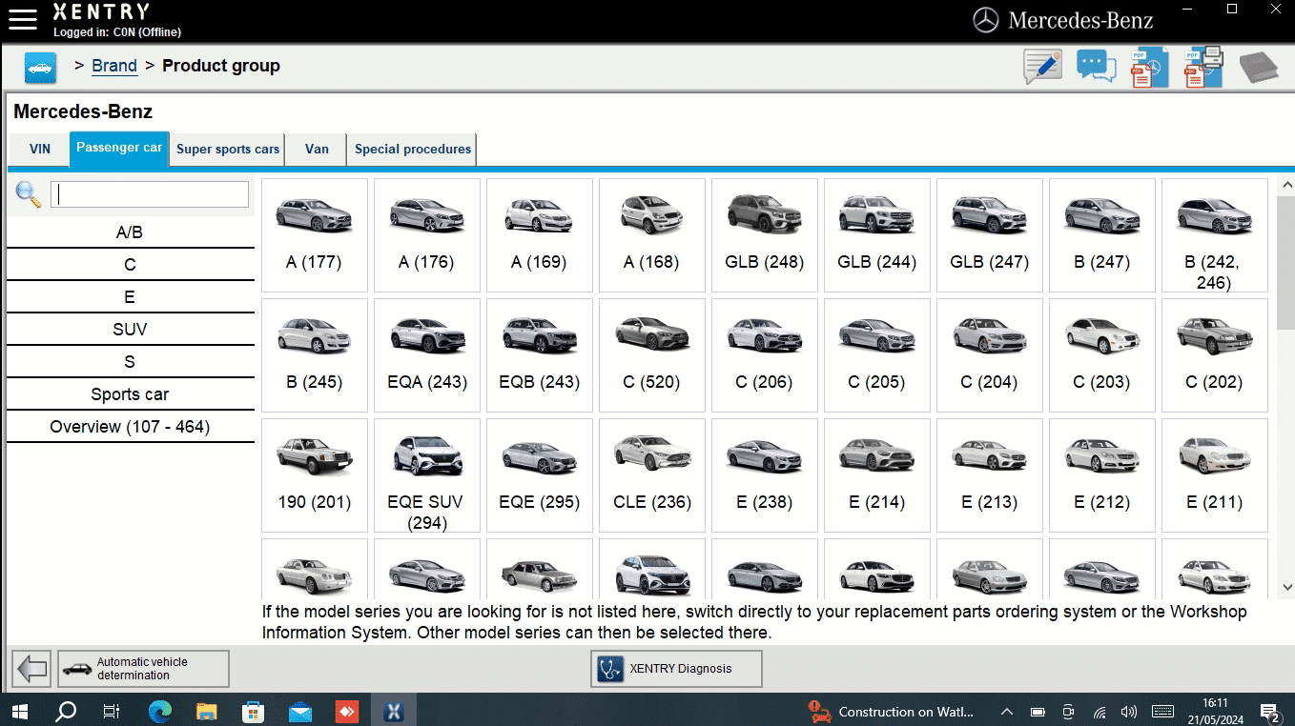Select Overview (107 - 464)
The image size is (1295, 726).
pyautogui.click(x=130, y=427)
